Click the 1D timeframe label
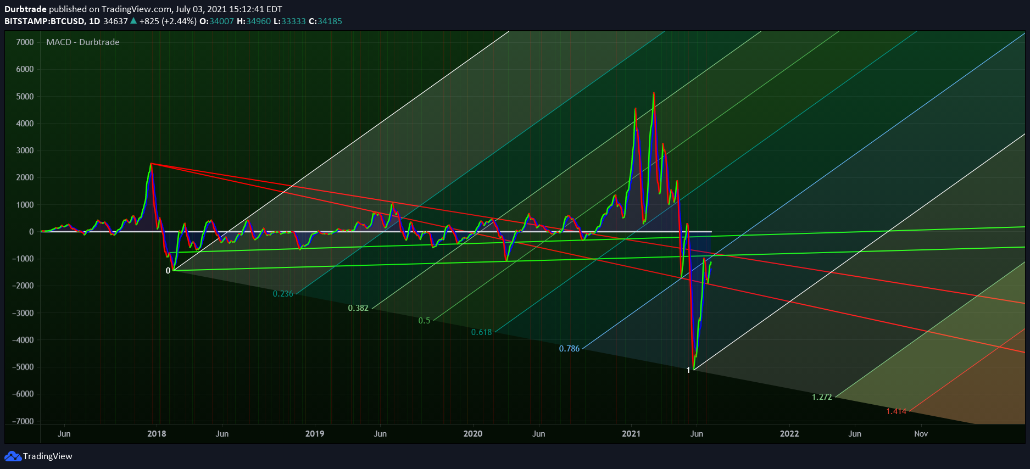1030x469 pixels. coord(94,21)
